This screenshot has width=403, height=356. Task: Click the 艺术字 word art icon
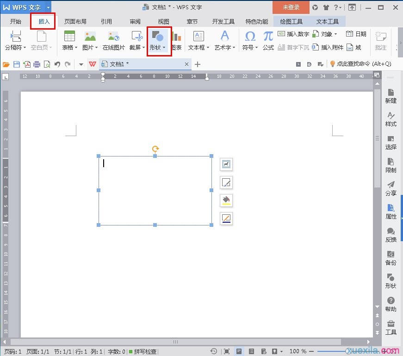click(x=224, y=36)
